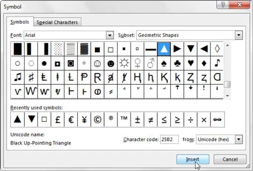The image size is (253, 171).
Task: Pick the full block symbol
Action: click(x=17, y=49)
